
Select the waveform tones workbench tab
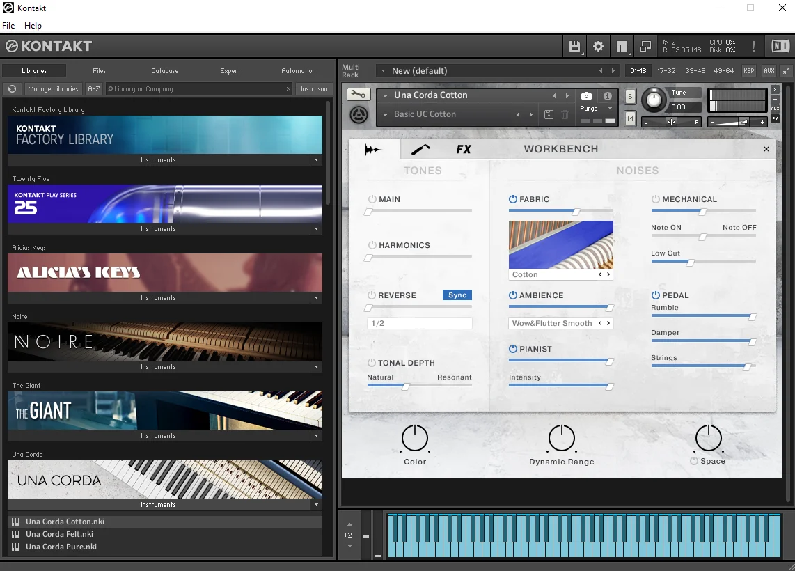[372, 150]
